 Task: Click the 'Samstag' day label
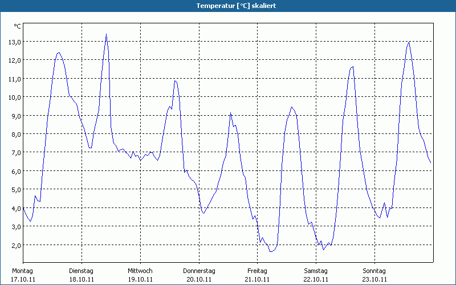(x=316, y=271)
